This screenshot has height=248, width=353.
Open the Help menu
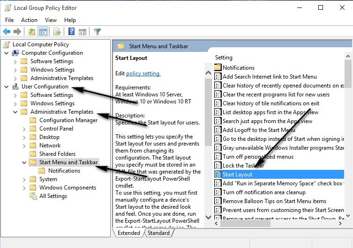[x=70, y=20]
